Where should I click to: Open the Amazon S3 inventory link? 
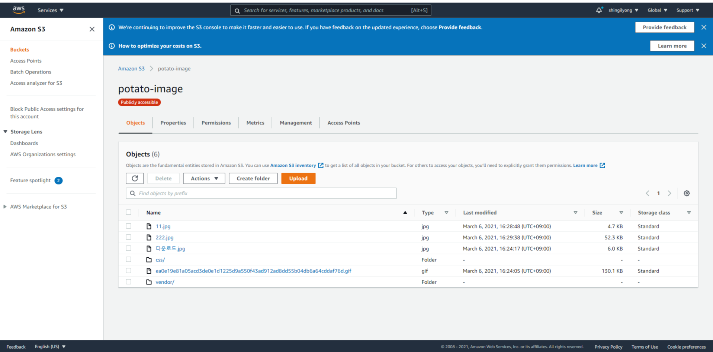click(x=293, y=165)
